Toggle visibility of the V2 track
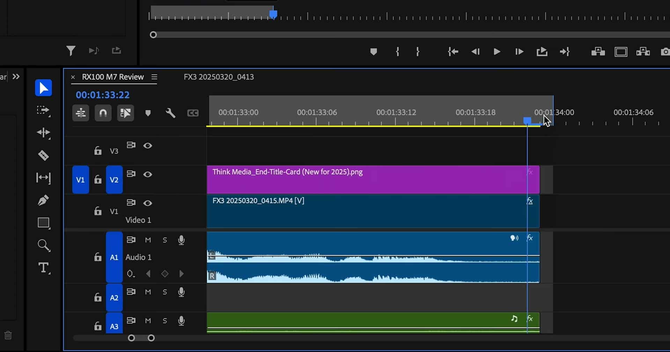Viewport: 670px width, 352px height. (x=148, y=175)
